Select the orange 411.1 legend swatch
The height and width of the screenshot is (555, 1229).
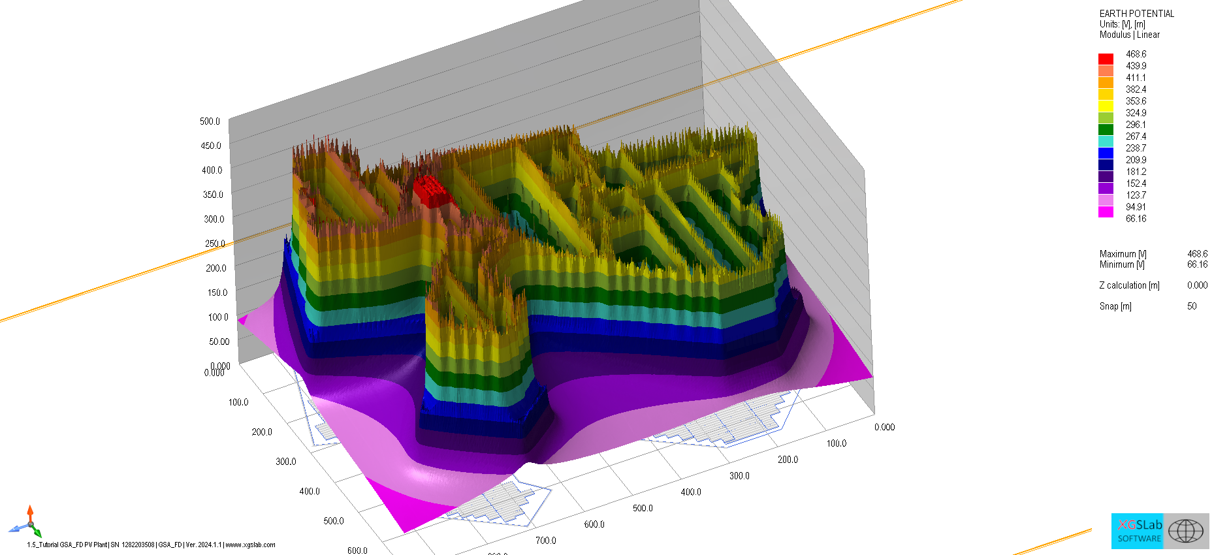click(x=1106, y=82)
